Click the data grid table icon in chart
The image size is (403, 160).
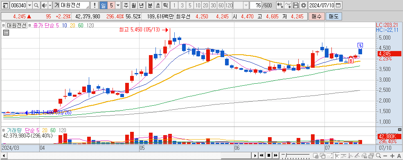click(x=6, y=32)
